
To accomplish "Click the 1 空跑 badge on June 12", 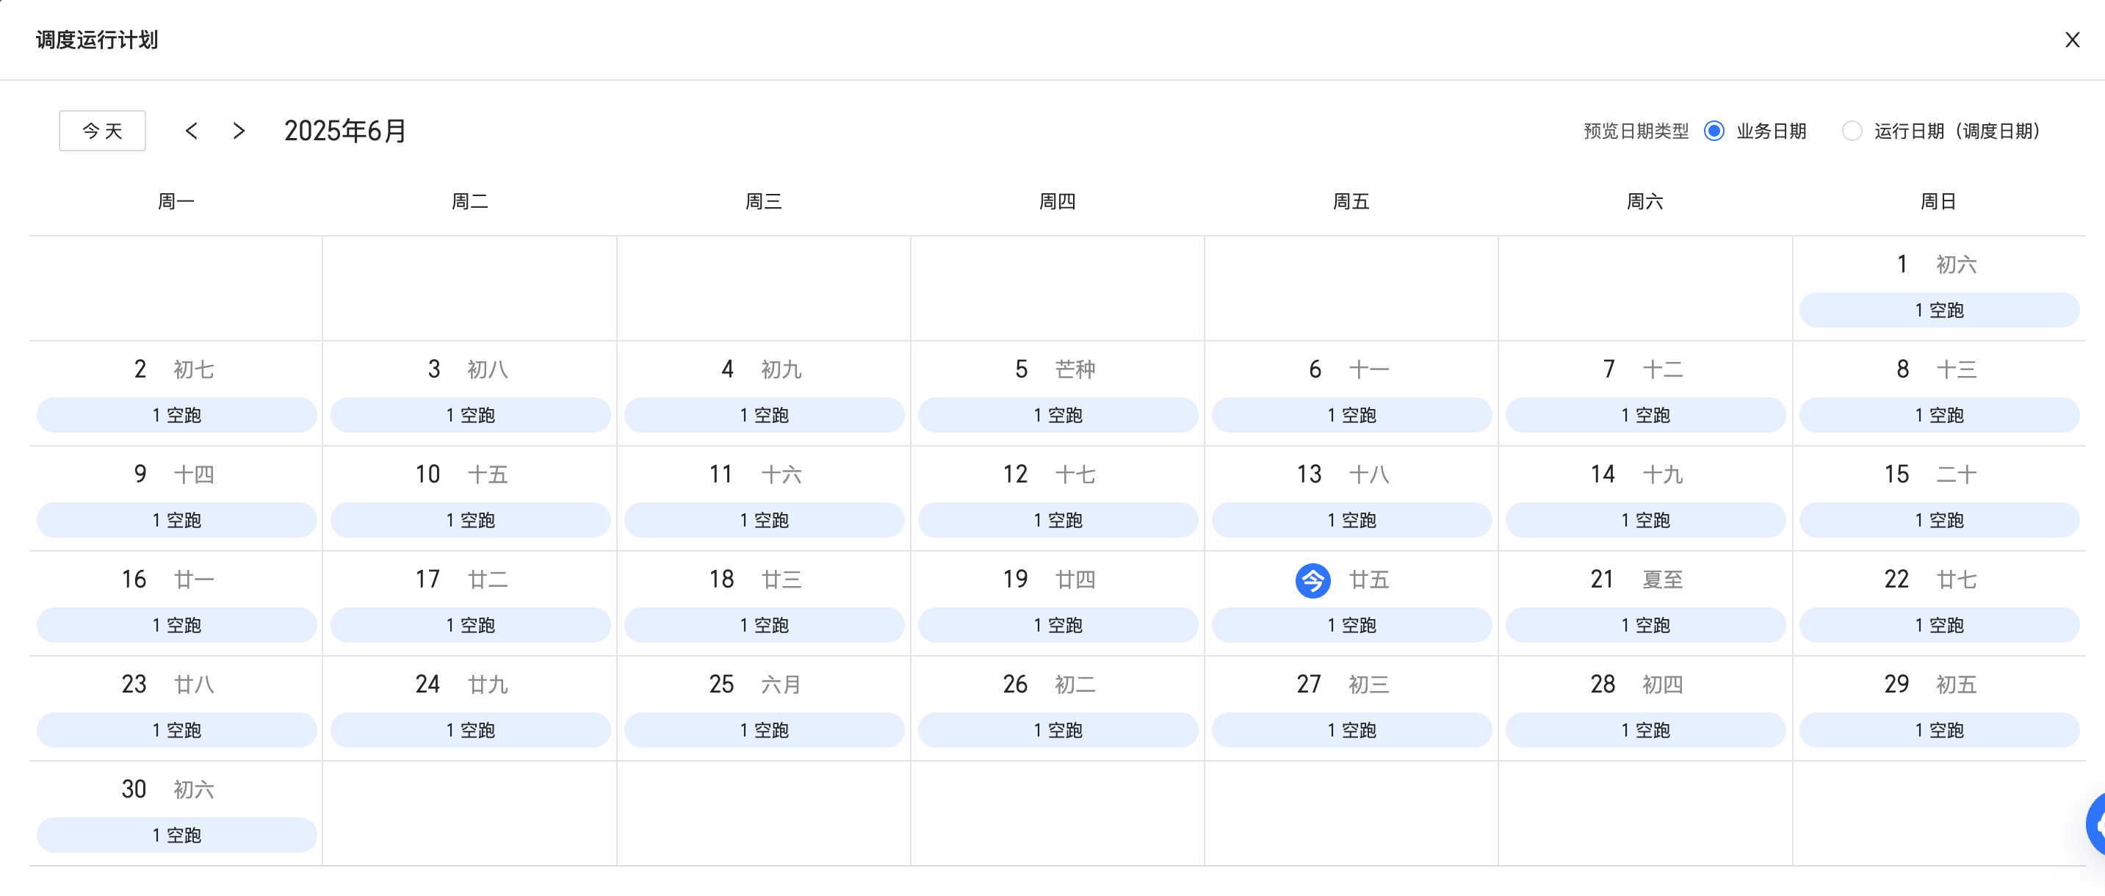I will coord(1058,520).
